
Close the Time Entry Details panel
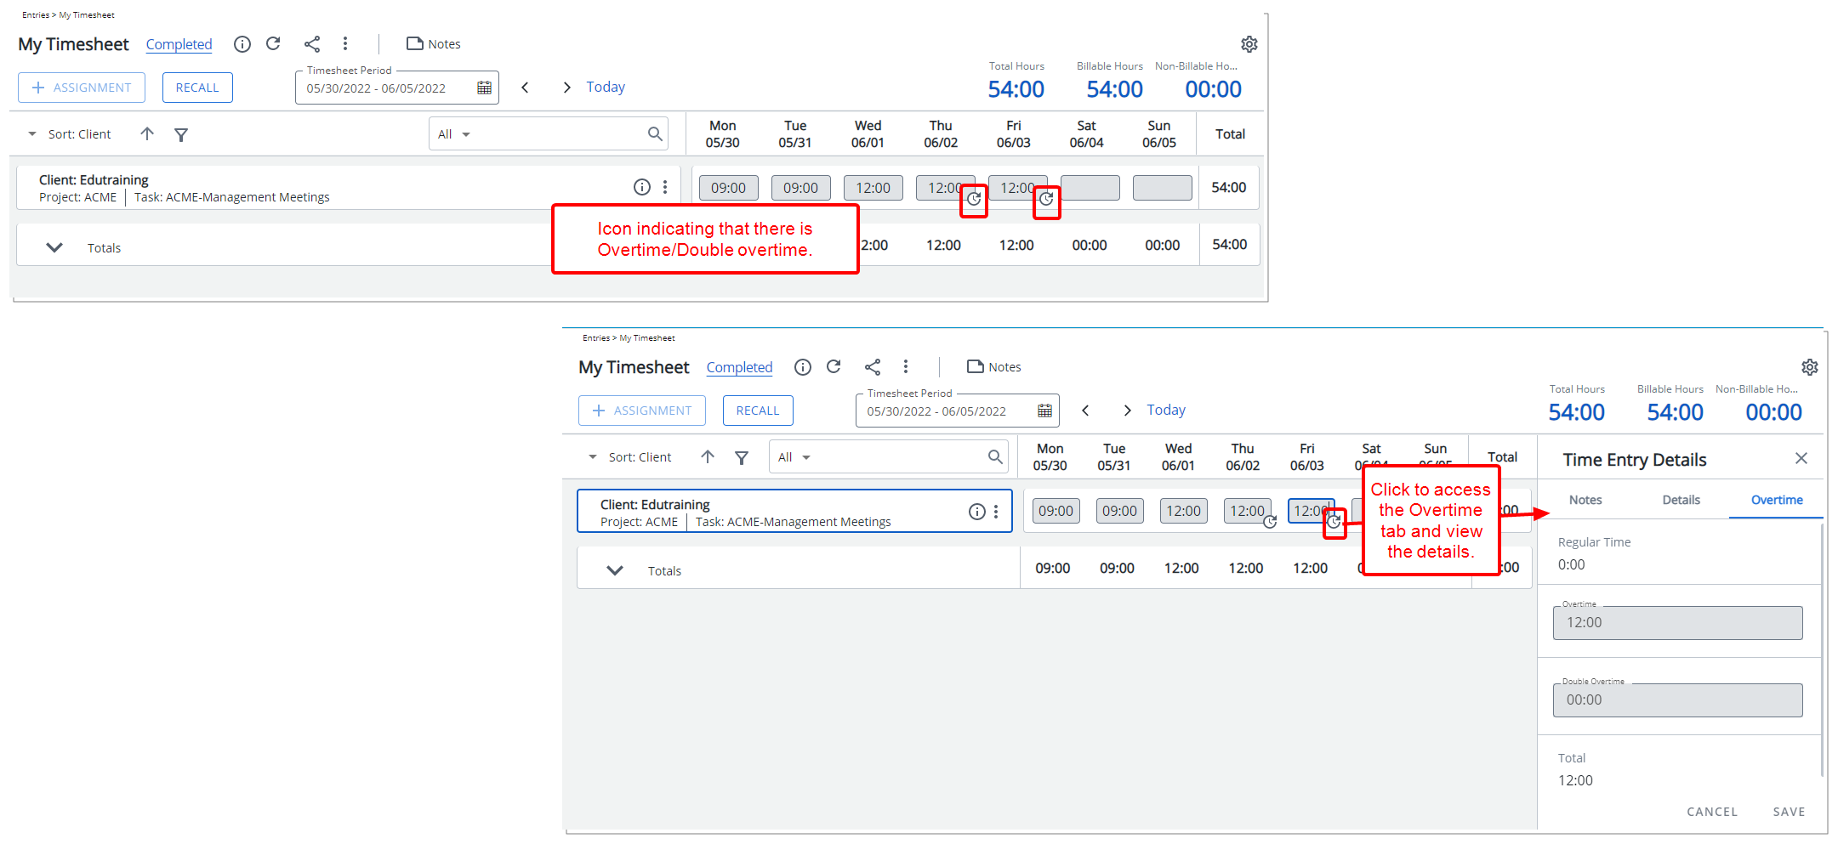(x=1801, y=458)
